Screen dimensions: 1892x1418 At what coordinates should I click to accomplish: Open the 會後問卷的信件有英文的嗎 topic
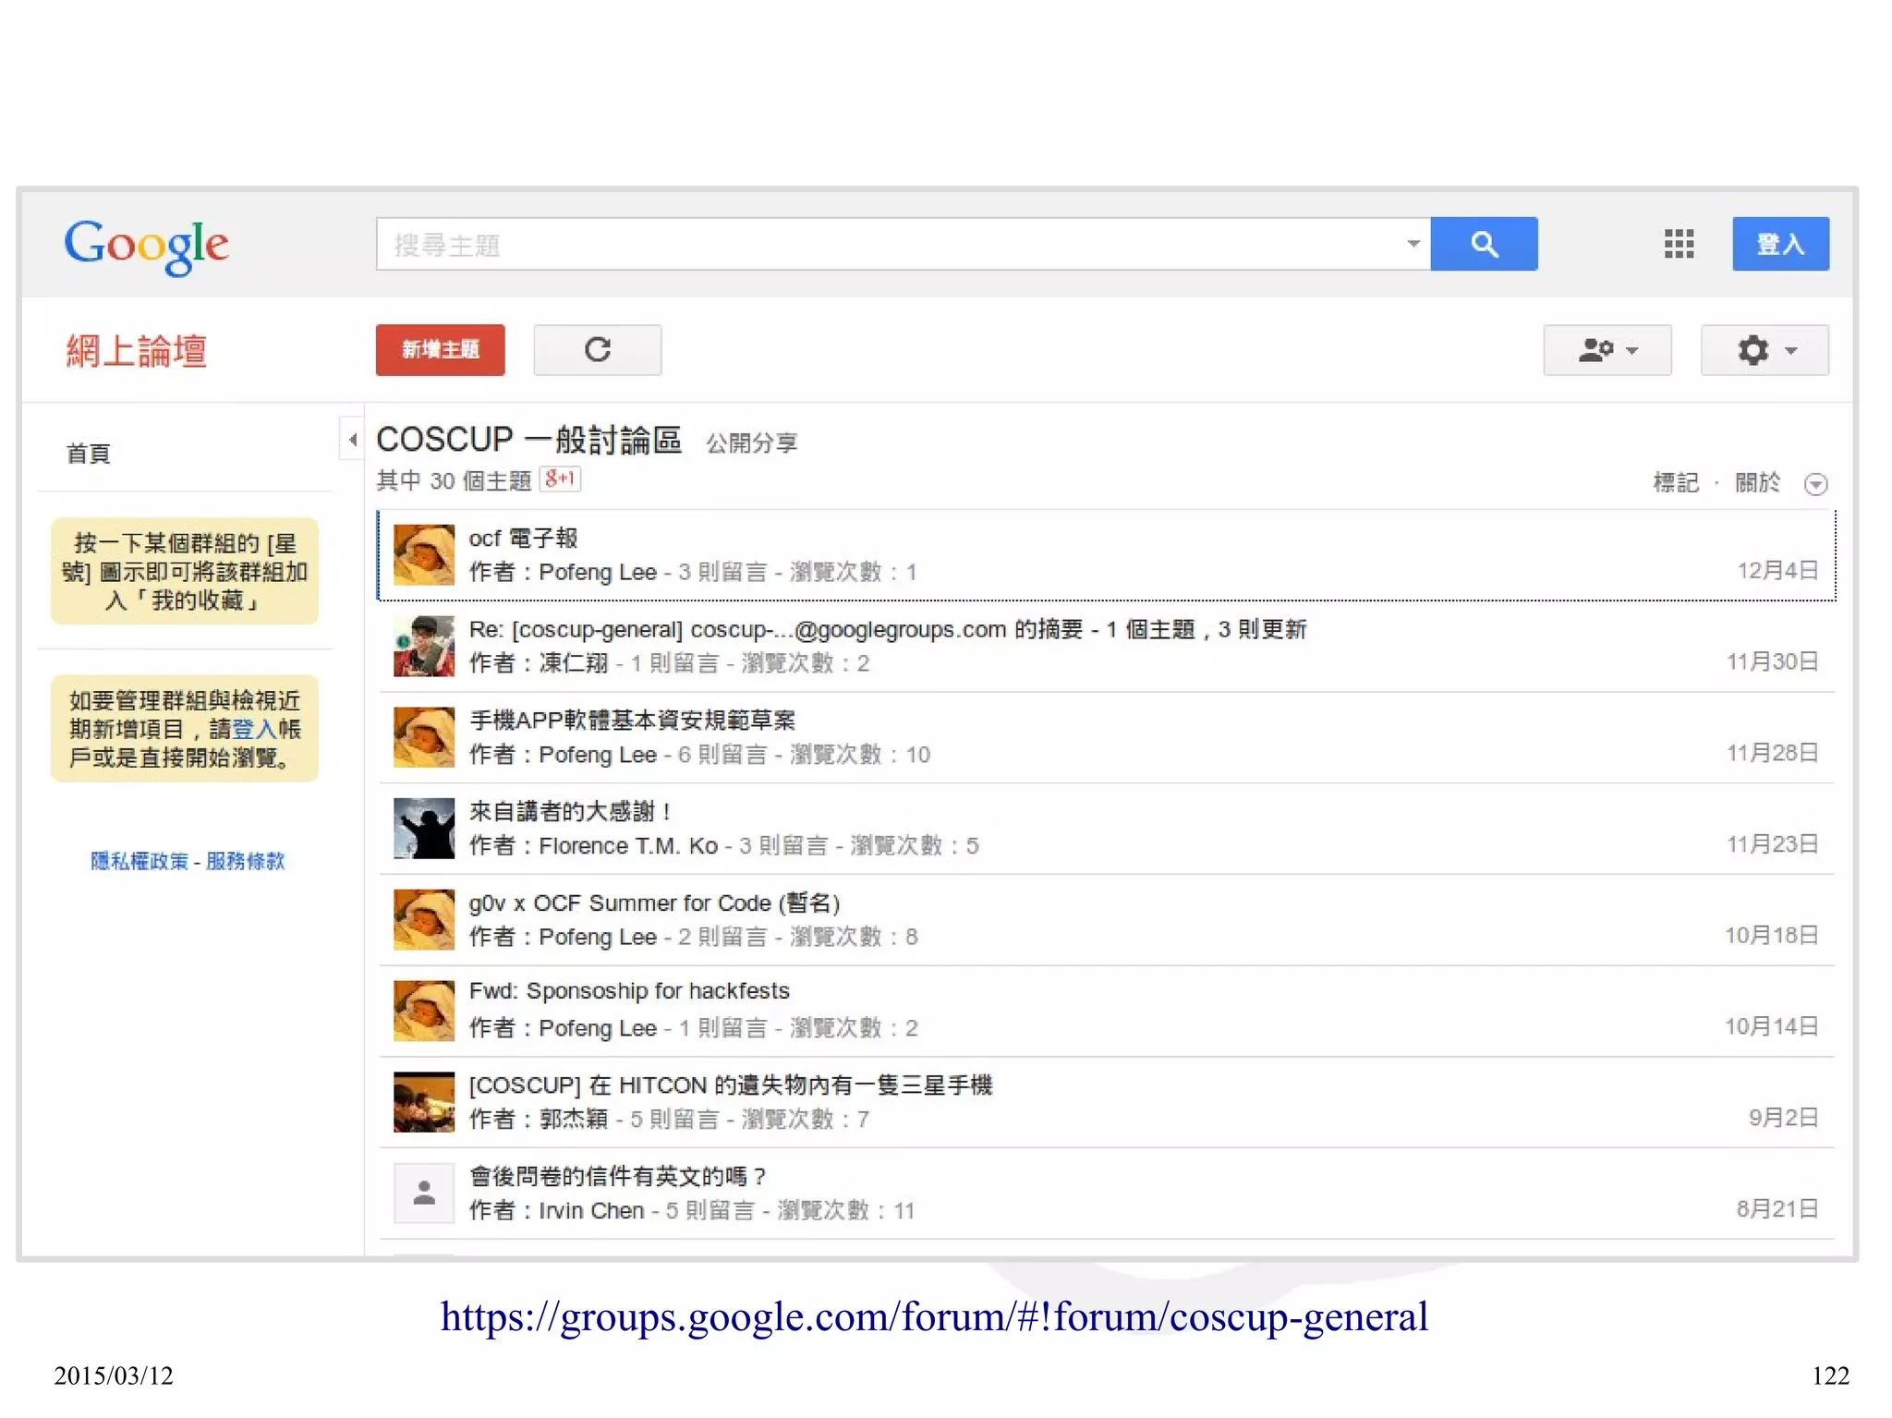click(x=618, y=1176)
